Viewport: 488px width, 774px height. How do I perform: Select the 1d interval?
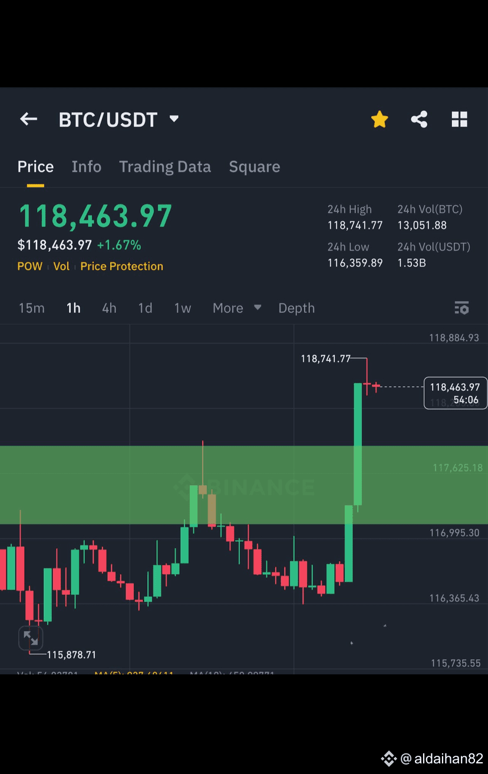[145, 308]
